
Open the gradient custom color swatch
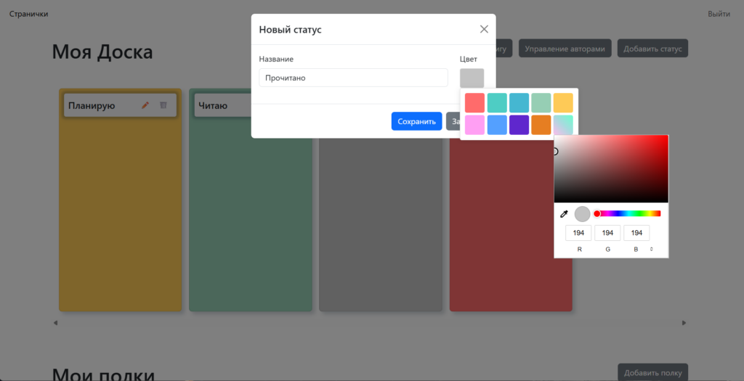(563, 125)
